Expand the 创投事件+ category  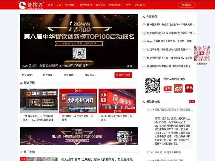point(69,75)
